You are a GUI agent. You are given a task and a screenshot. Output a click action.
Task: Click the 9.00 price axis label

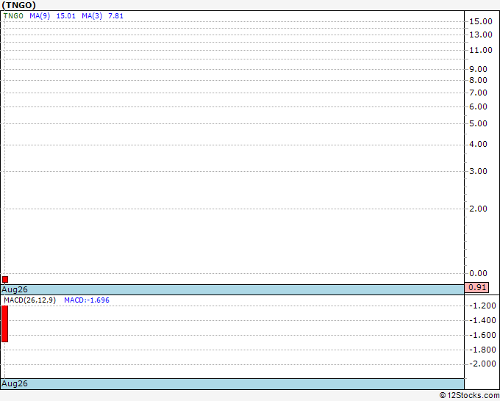(479, 69)
